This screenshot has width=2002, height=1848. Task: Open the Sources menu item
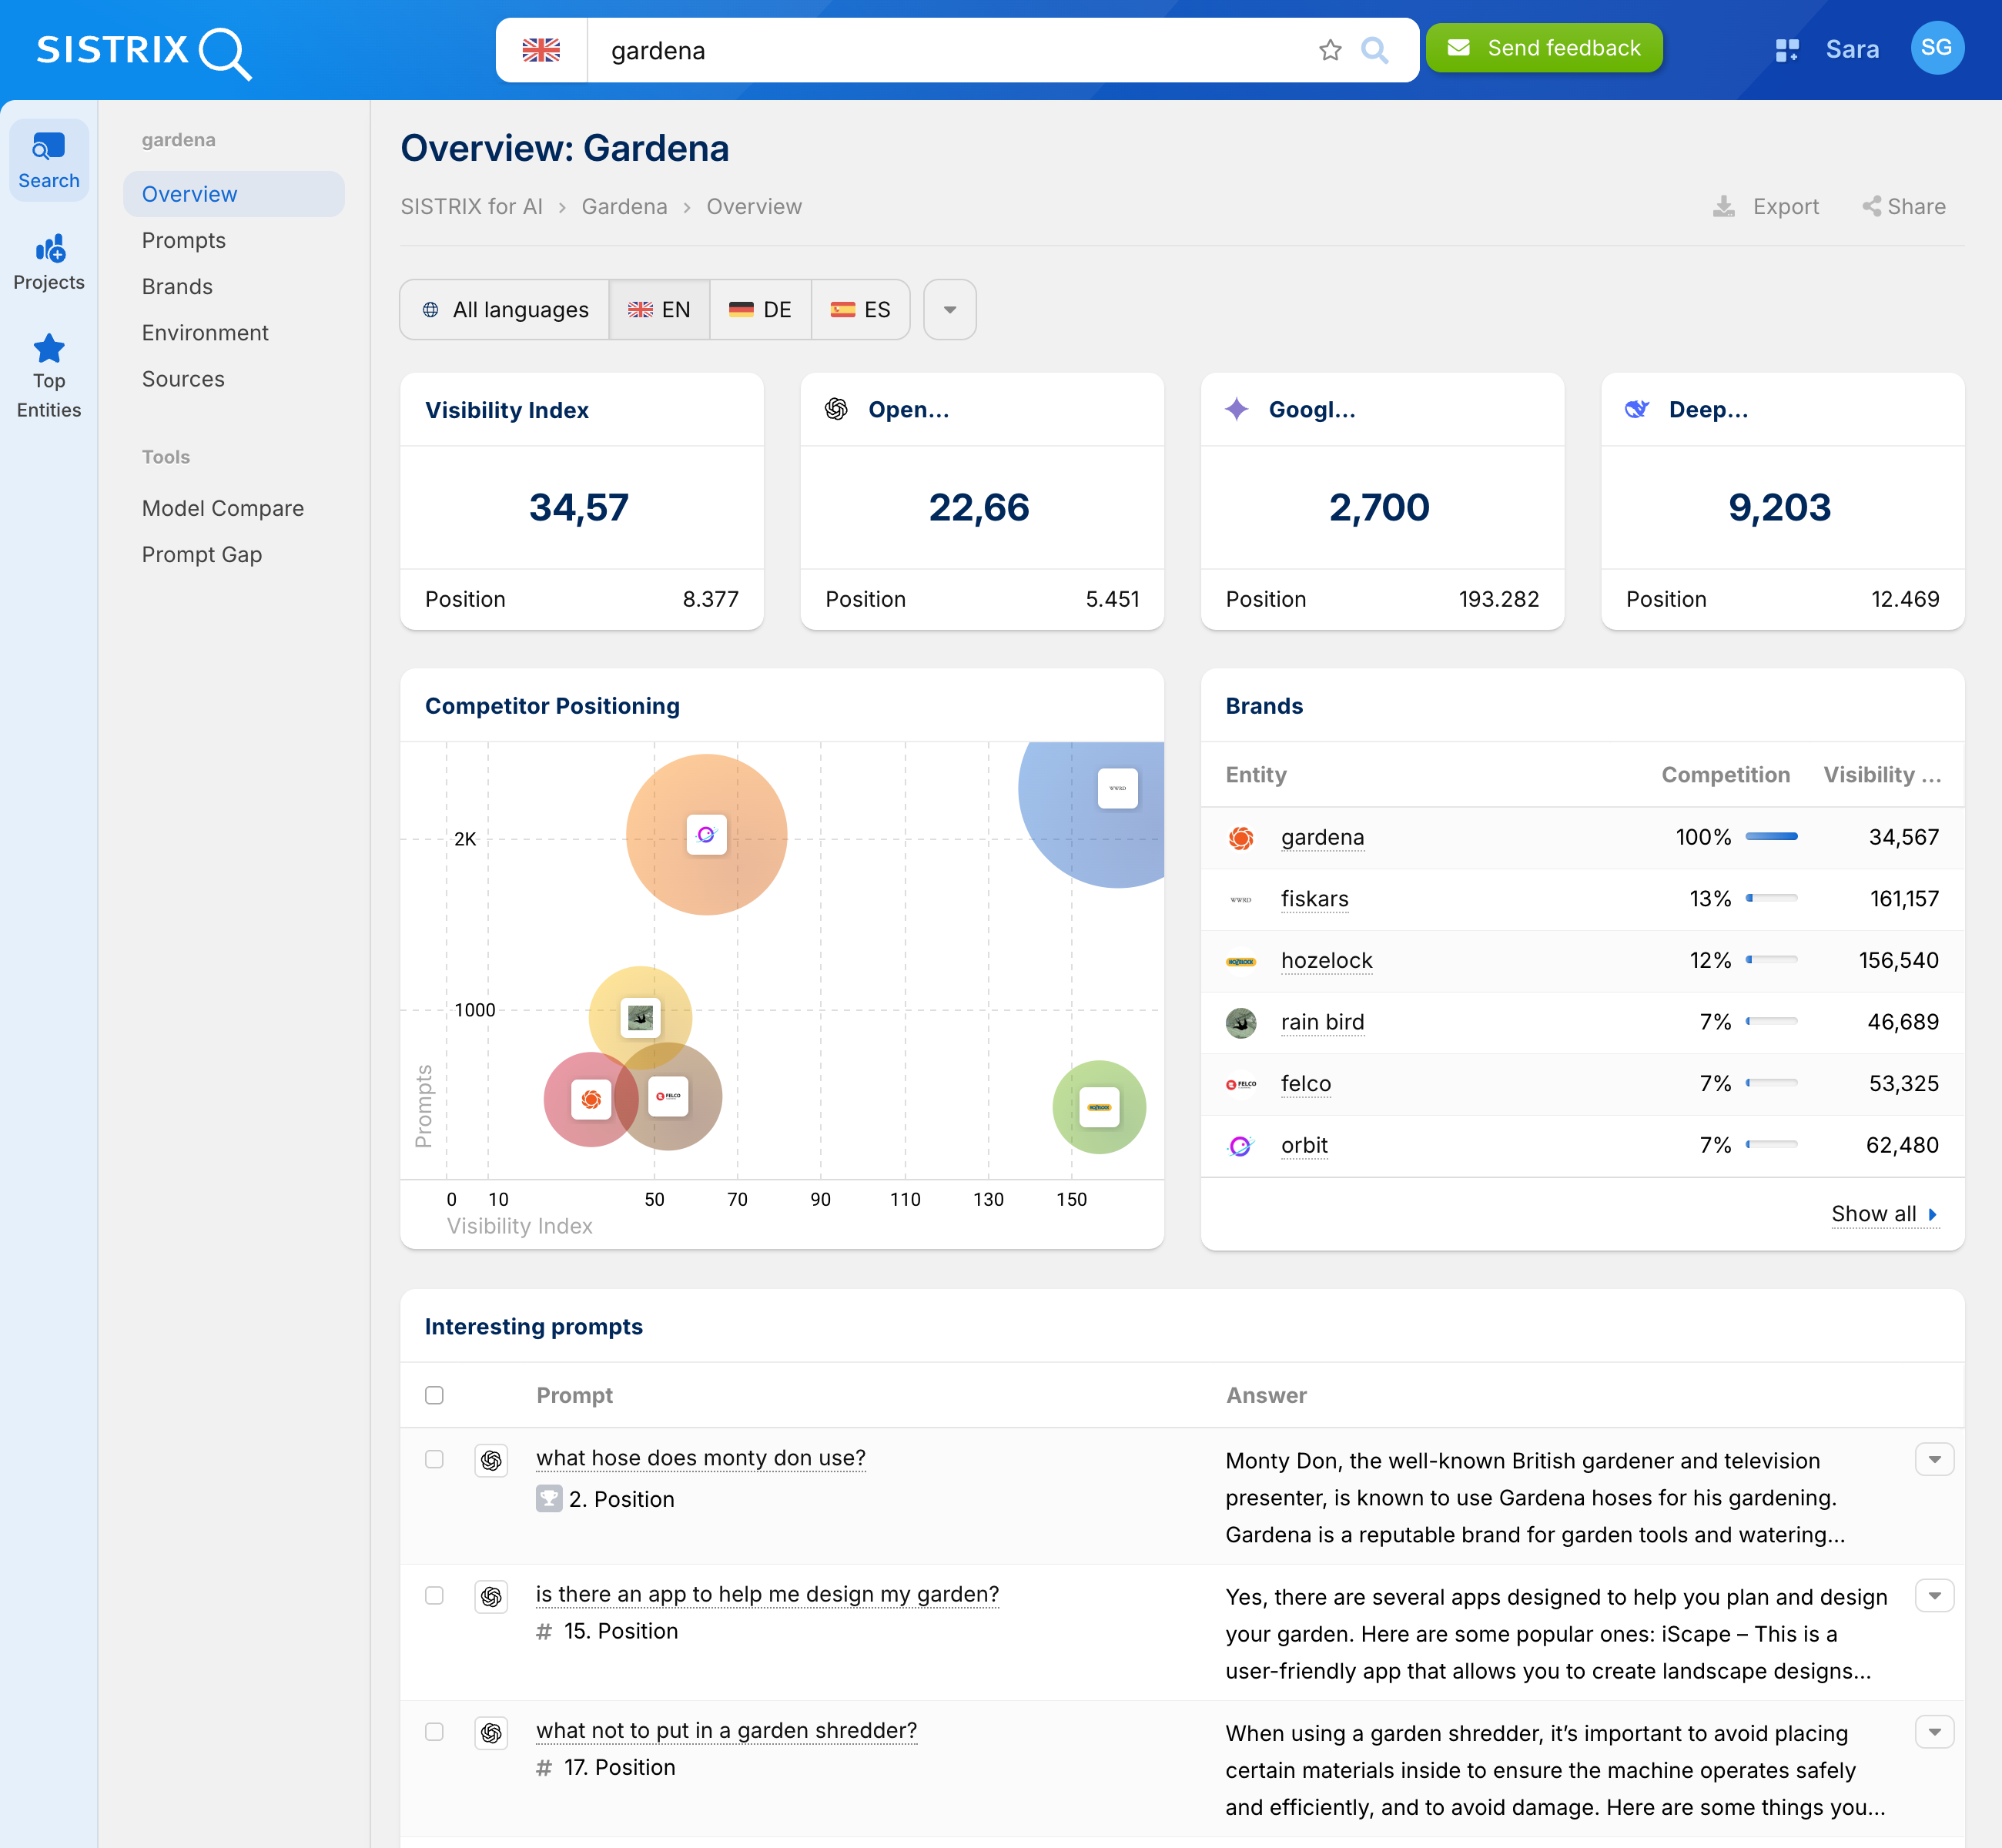[183, 379]
